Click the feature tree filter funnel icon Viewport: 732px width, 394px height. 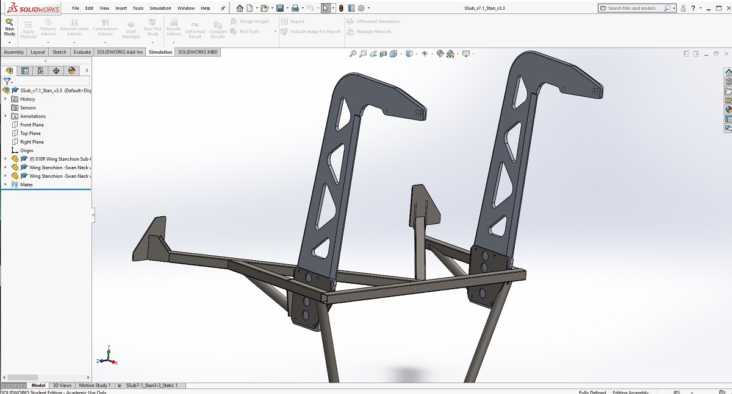7,81
